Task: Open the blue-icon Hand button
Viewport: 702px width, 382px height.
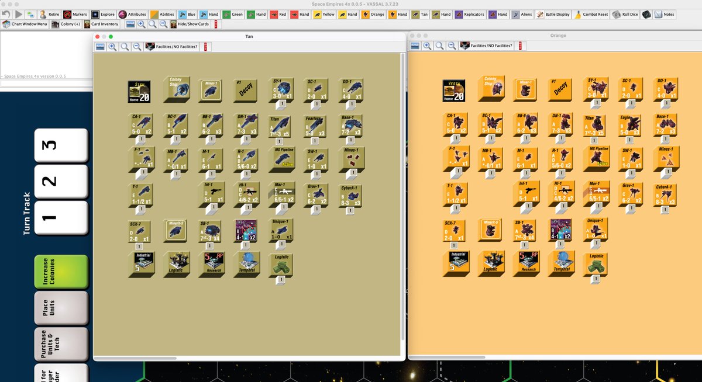Action: (209, 14)
